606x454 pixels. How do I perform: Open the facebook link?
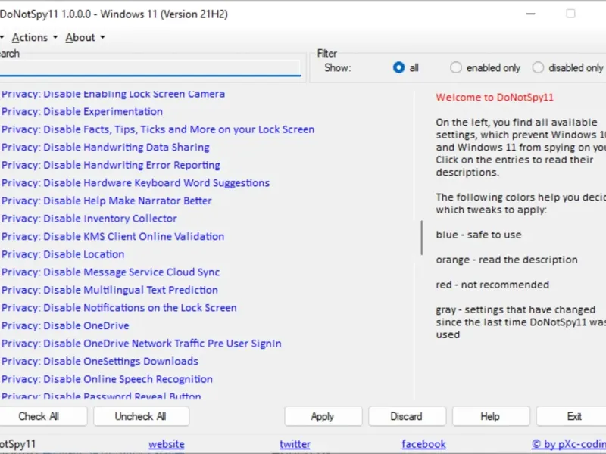423,444
